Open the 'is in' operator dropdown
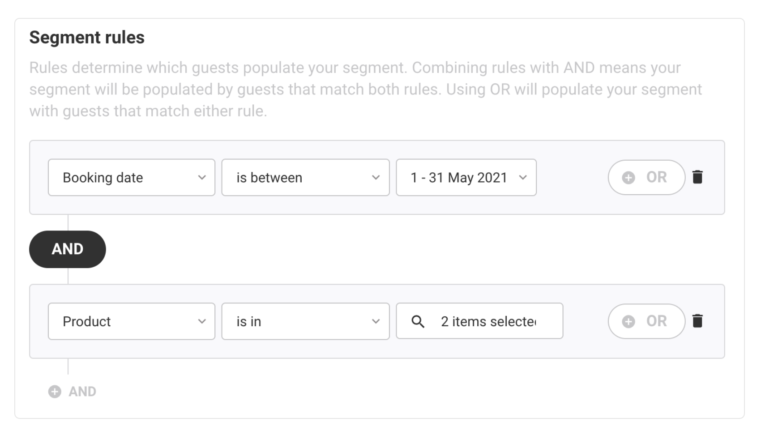The width and height of the screenshot is (761, 435). coord(305,321)
